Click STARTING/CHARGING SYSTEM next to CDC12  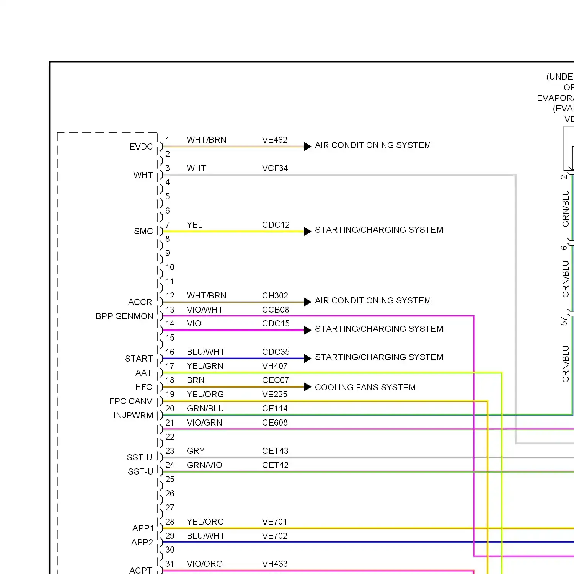(379, 230)
